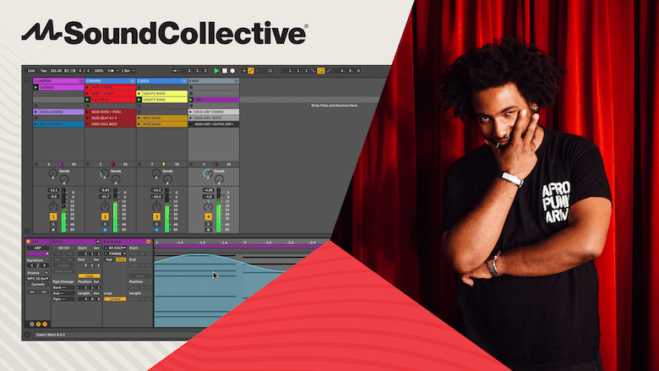Click the clip stop button atop the Bass track
659x371 pixels.
tap(139, 87)
